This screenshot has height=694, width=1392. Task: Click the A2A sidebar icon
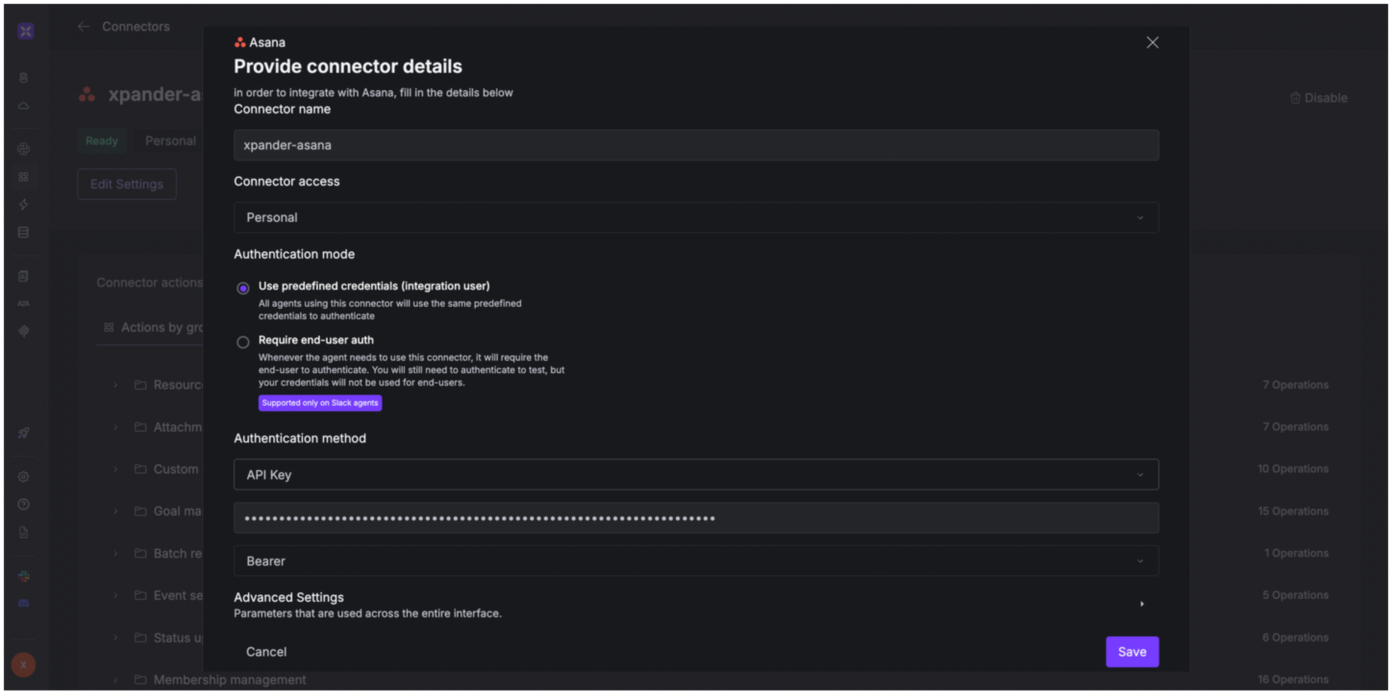click(x=23, y=304)
